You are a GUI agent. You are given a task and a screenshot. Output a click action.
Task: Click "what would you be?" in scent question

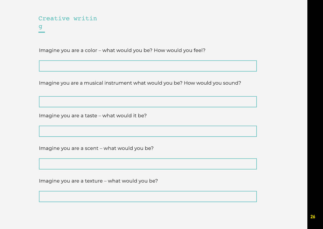pyautogui.click(x=129, y=148)
